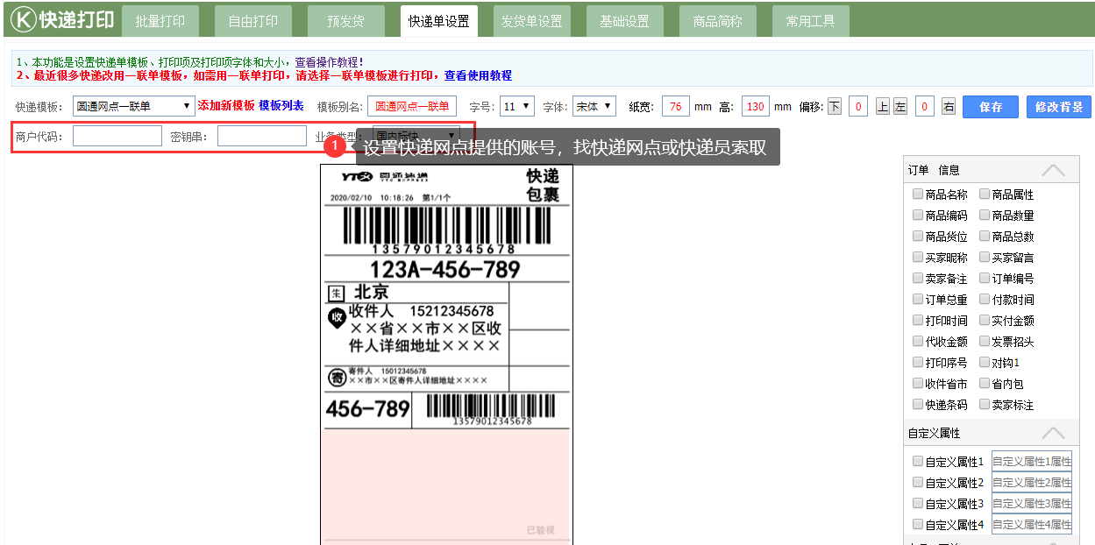This screenshot has height=545, width=1095.
Task: Check the 打印时间 option
Action: coord(917,321)
